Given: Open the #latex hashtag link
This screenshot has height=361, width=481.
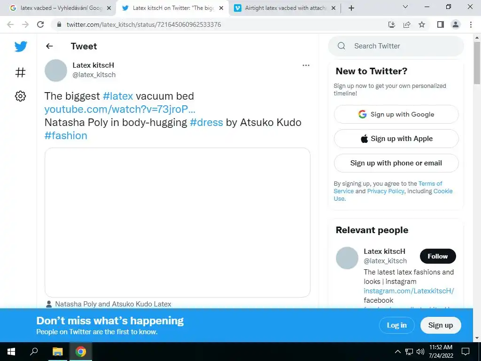Looking at the screenshot, I should click(118, 96).
